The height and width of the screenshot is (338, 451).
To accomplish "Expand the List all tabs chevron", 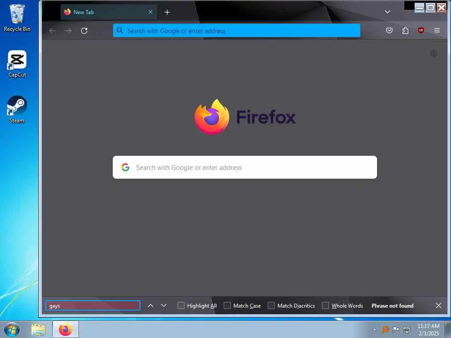I will [x=388, y=12].
